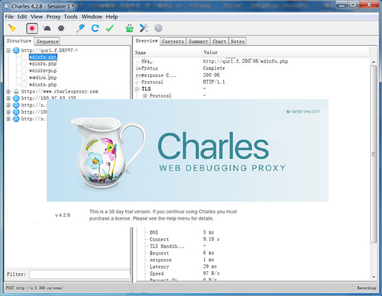Viewport: 382px width, 296px height.
Task: Click the Filter input field
Action: [80, 274]
